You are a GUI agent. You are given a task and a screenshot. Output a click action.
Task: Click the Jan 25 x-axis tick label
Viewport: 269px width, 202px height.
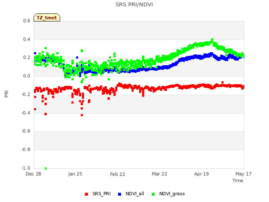click(75, 174)
